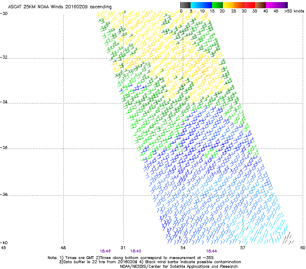Click the cyan-blue 5-15 knots legend segment
The height and width of the screenshot is (269, 306).
[x=201, y=5]
